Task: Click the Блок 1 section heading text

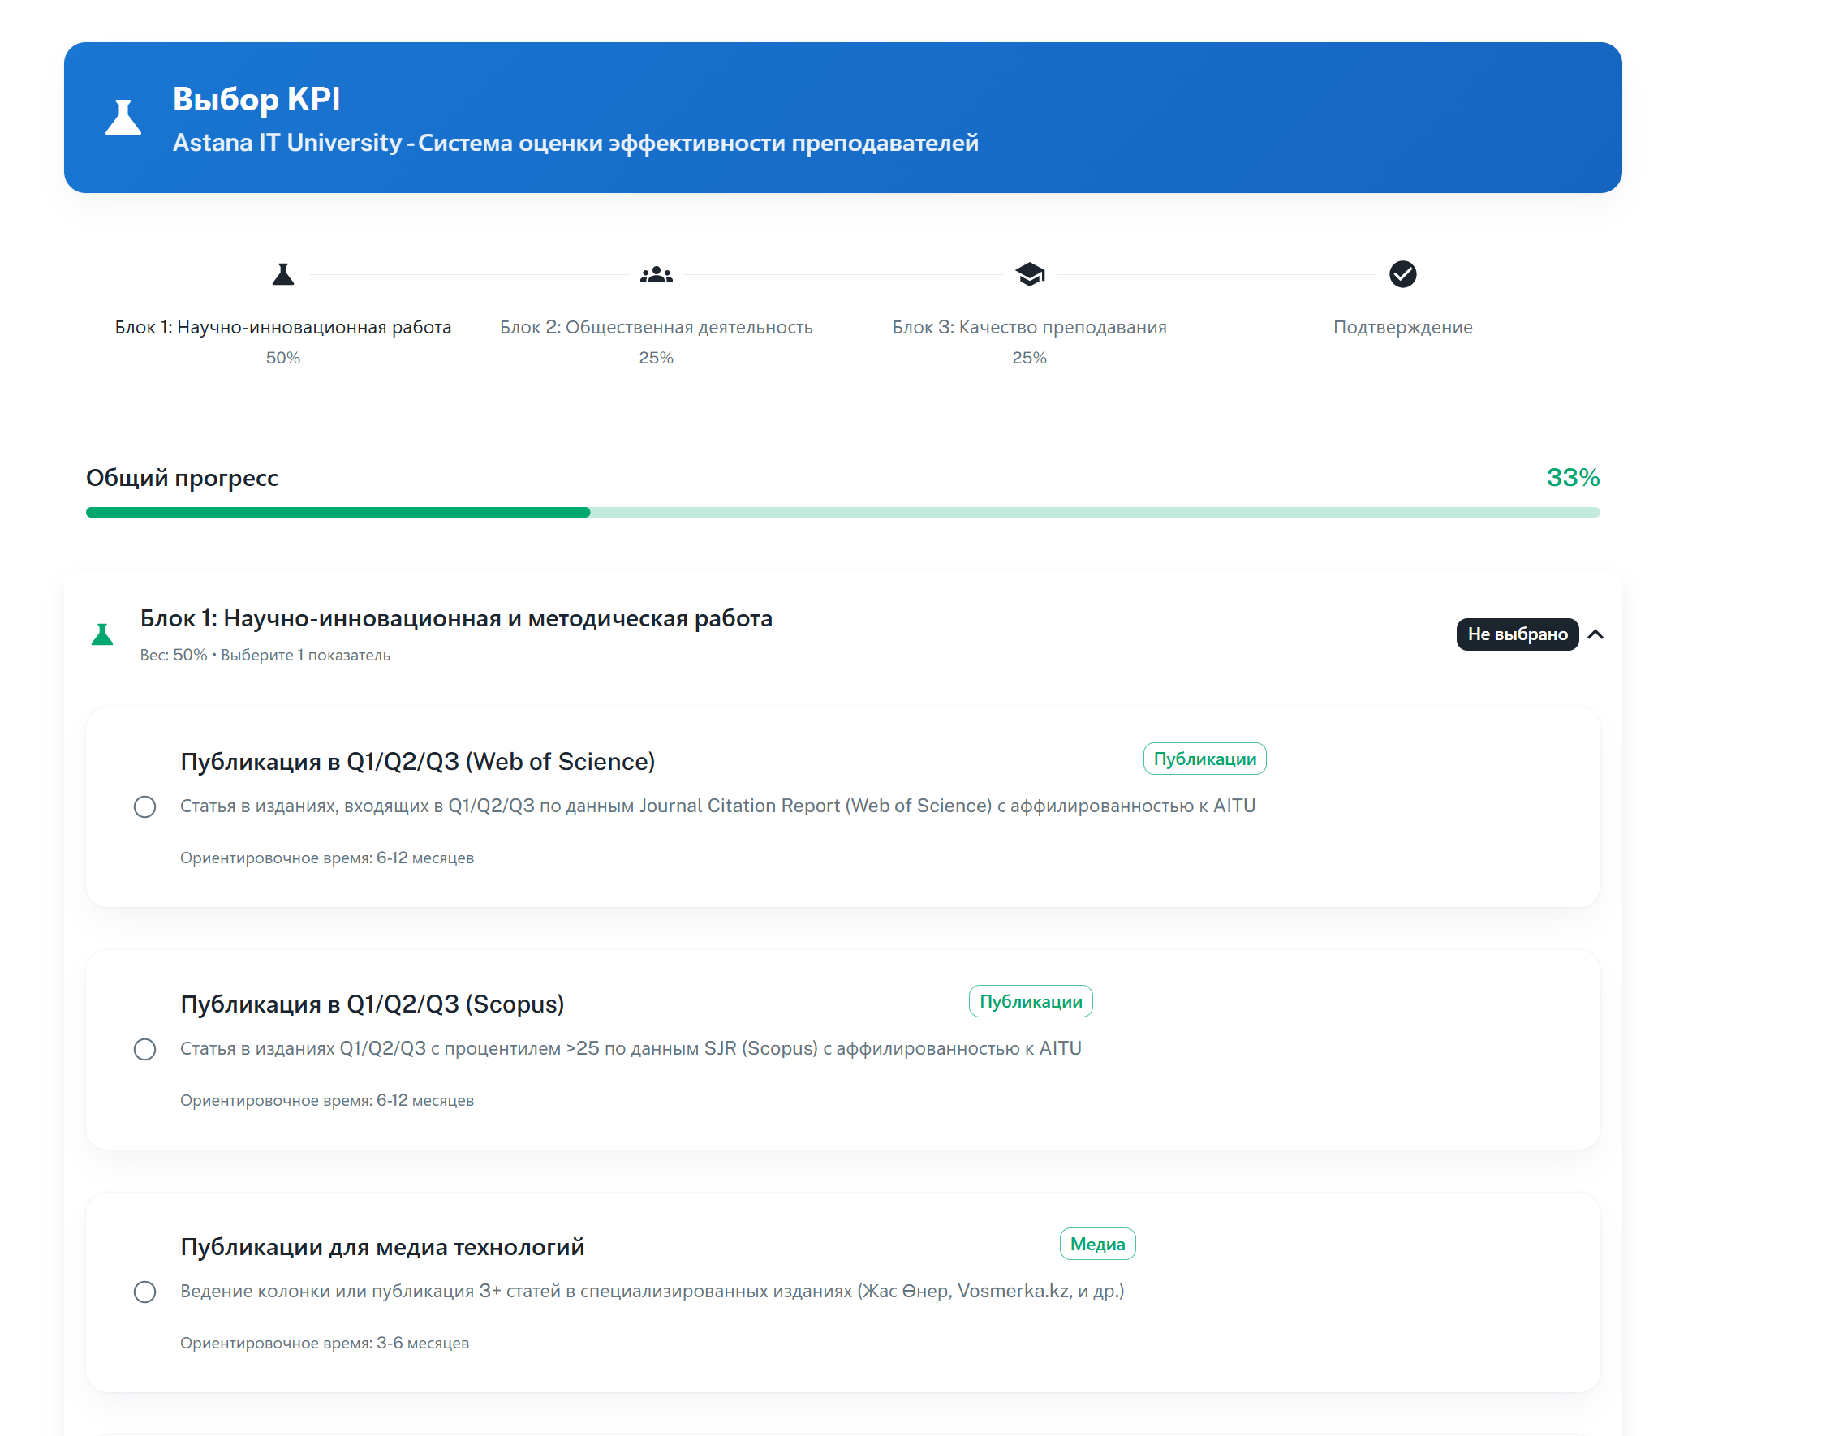Action: pos(456,618)
